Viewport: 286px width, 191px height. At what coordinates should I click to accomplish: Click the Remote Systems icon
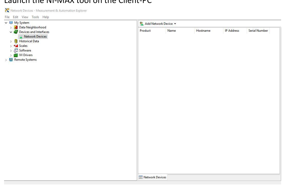(x=11, y=60)
